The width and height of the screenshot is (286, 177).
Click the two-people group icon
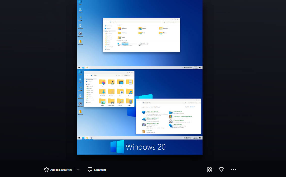(209, 169)
